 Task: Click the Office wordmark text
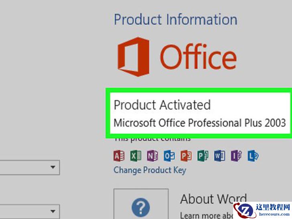(x=199, y=57)
